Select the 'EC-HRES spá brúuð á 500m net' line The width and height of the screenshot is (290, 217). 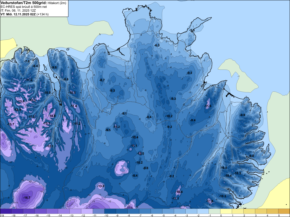click(x=24, y=7)
